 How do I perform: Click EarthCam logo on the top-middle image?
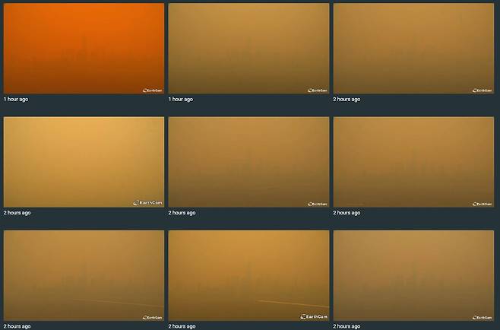317,90
